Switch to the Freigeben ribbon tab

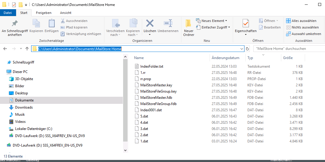coord(43,13)
